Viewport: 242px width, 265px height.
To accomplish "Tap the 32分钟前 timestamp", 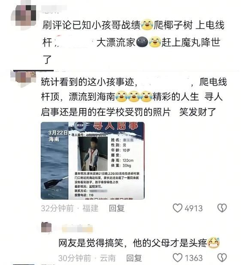I will coord(57,208).
